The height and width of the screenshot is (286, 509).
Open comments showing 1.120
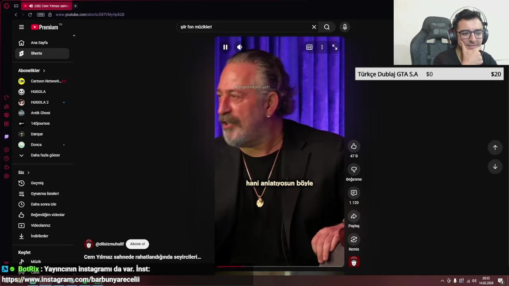[x=354, y=193]
